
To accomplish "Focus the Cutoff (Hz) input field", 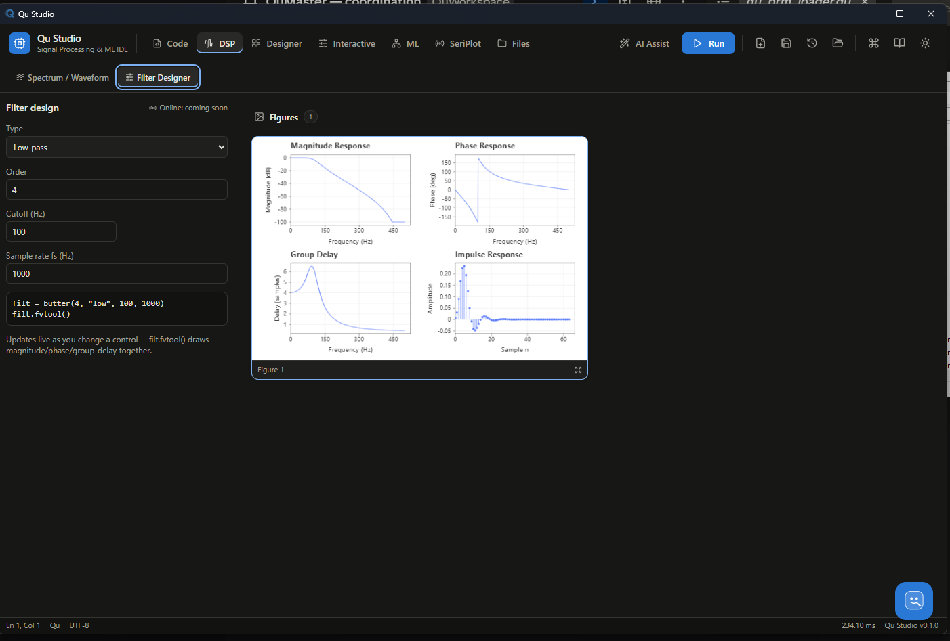I will (x=61, y=231).
